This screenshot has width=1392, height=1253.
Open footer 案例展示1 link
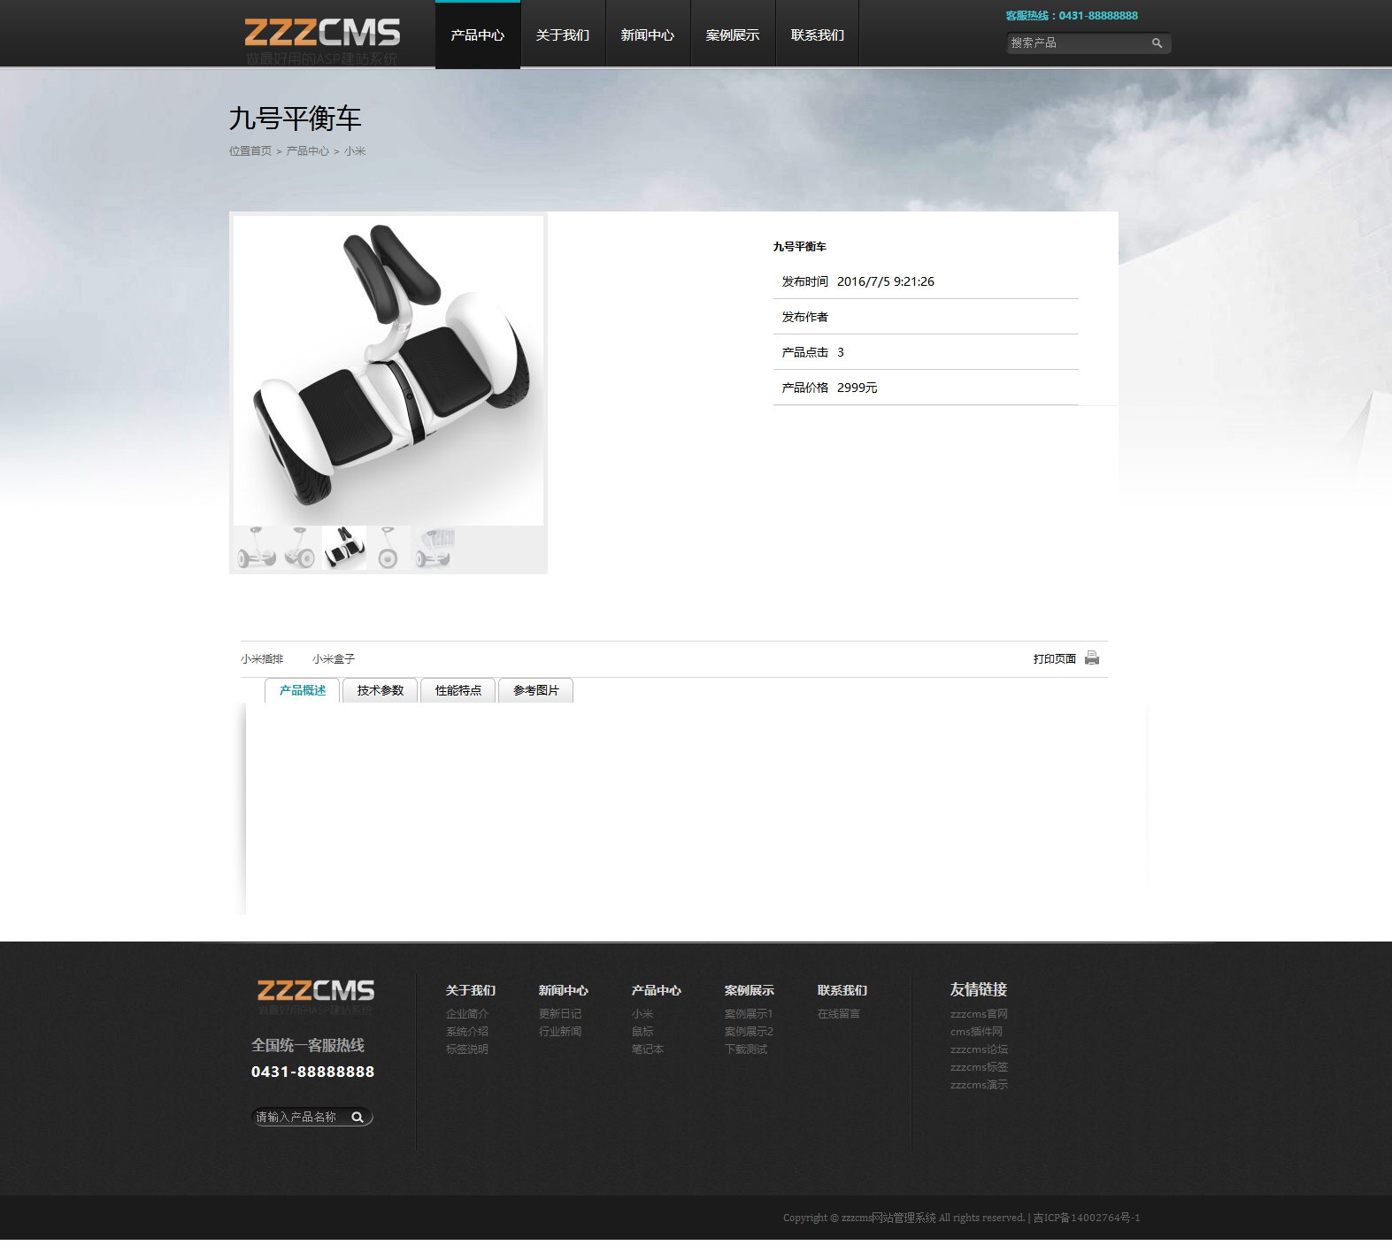[x=749, y=1014]
